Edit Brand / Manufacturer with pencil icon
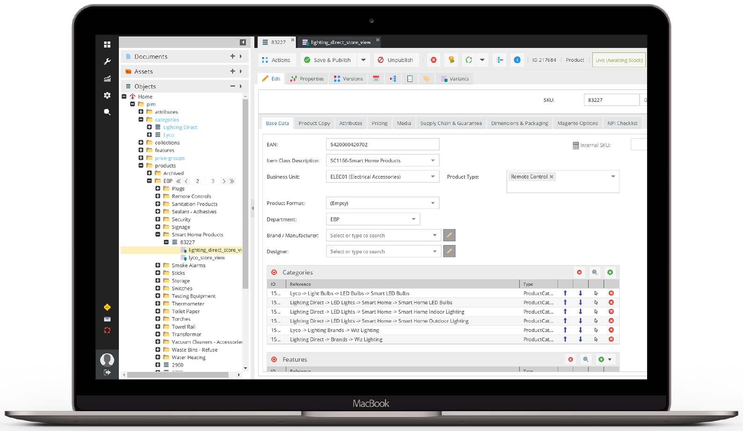 [x=449, y=235]
